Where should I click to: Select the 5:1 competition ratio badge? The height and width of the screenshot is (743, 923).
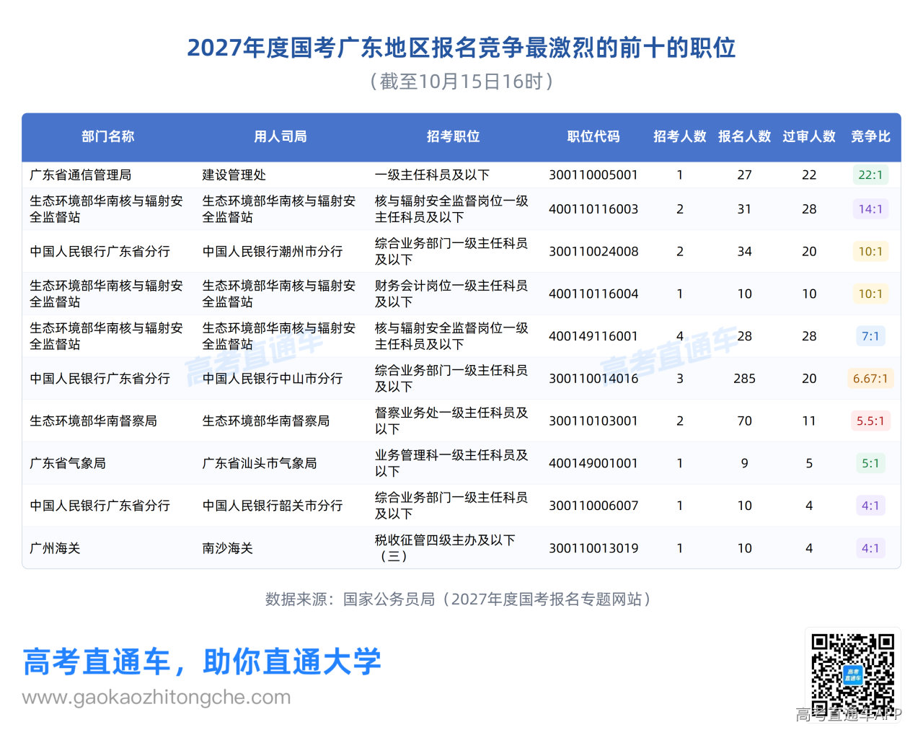(870, 463)
